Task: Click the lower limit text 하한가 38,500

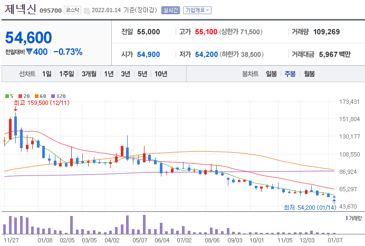Action: pyautogui.click(x=242, y=54)
